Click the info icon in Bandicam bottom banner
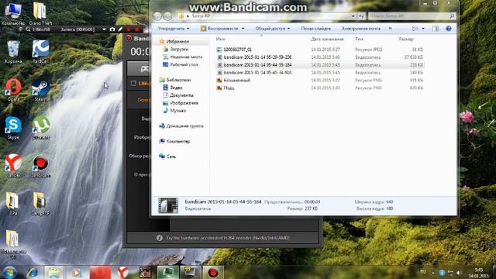The image size is (496, 279). pos(160,238)
